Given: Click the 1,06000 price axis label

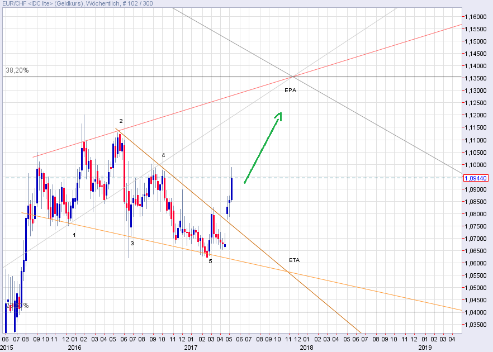Looking at the screenshot, I should click(x=475, y=263).
